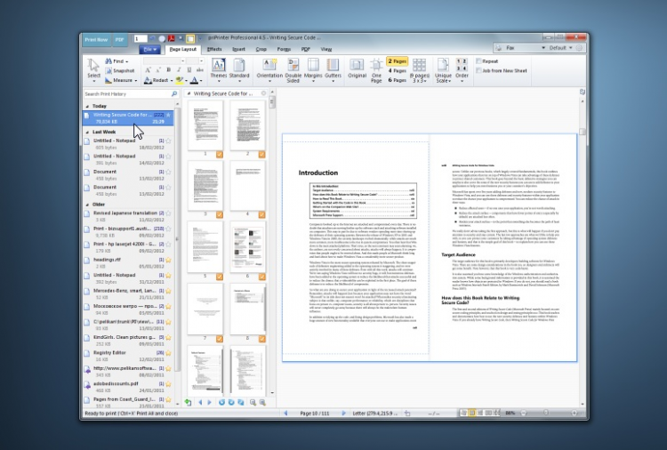Switch to Original layout
The image size is (667, 450).
coord(357,70)
